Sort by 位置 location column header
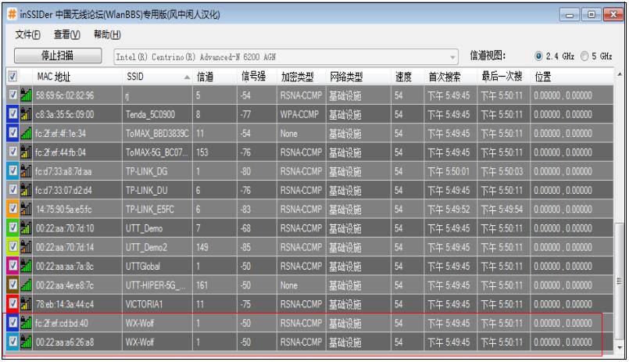Viewport: 629px width, 362px height. pos(572,77)
